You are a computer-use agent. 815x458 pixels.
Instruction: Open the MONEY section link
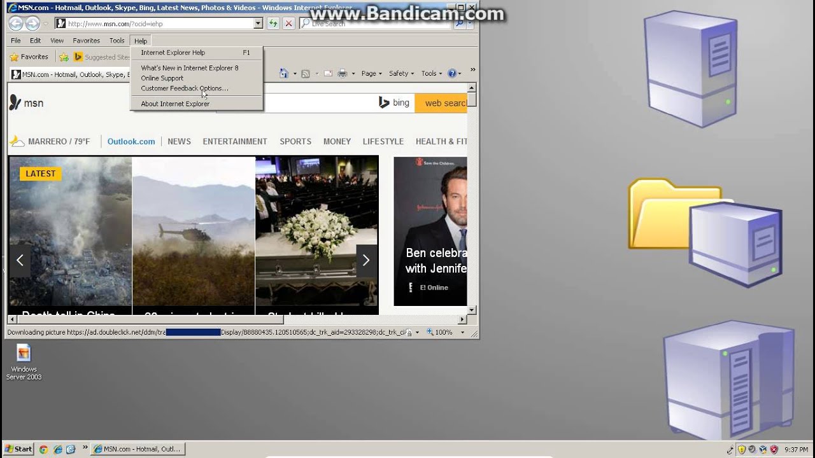(337, 141)
